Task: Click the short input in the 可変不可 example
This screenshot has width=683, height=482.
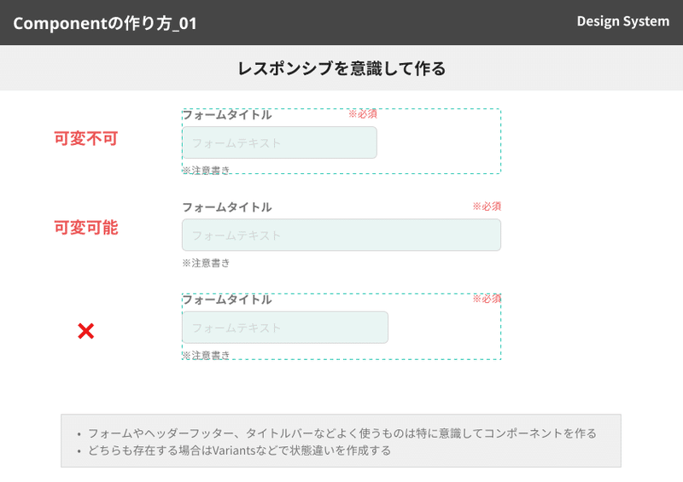Action: click(279, 142)
